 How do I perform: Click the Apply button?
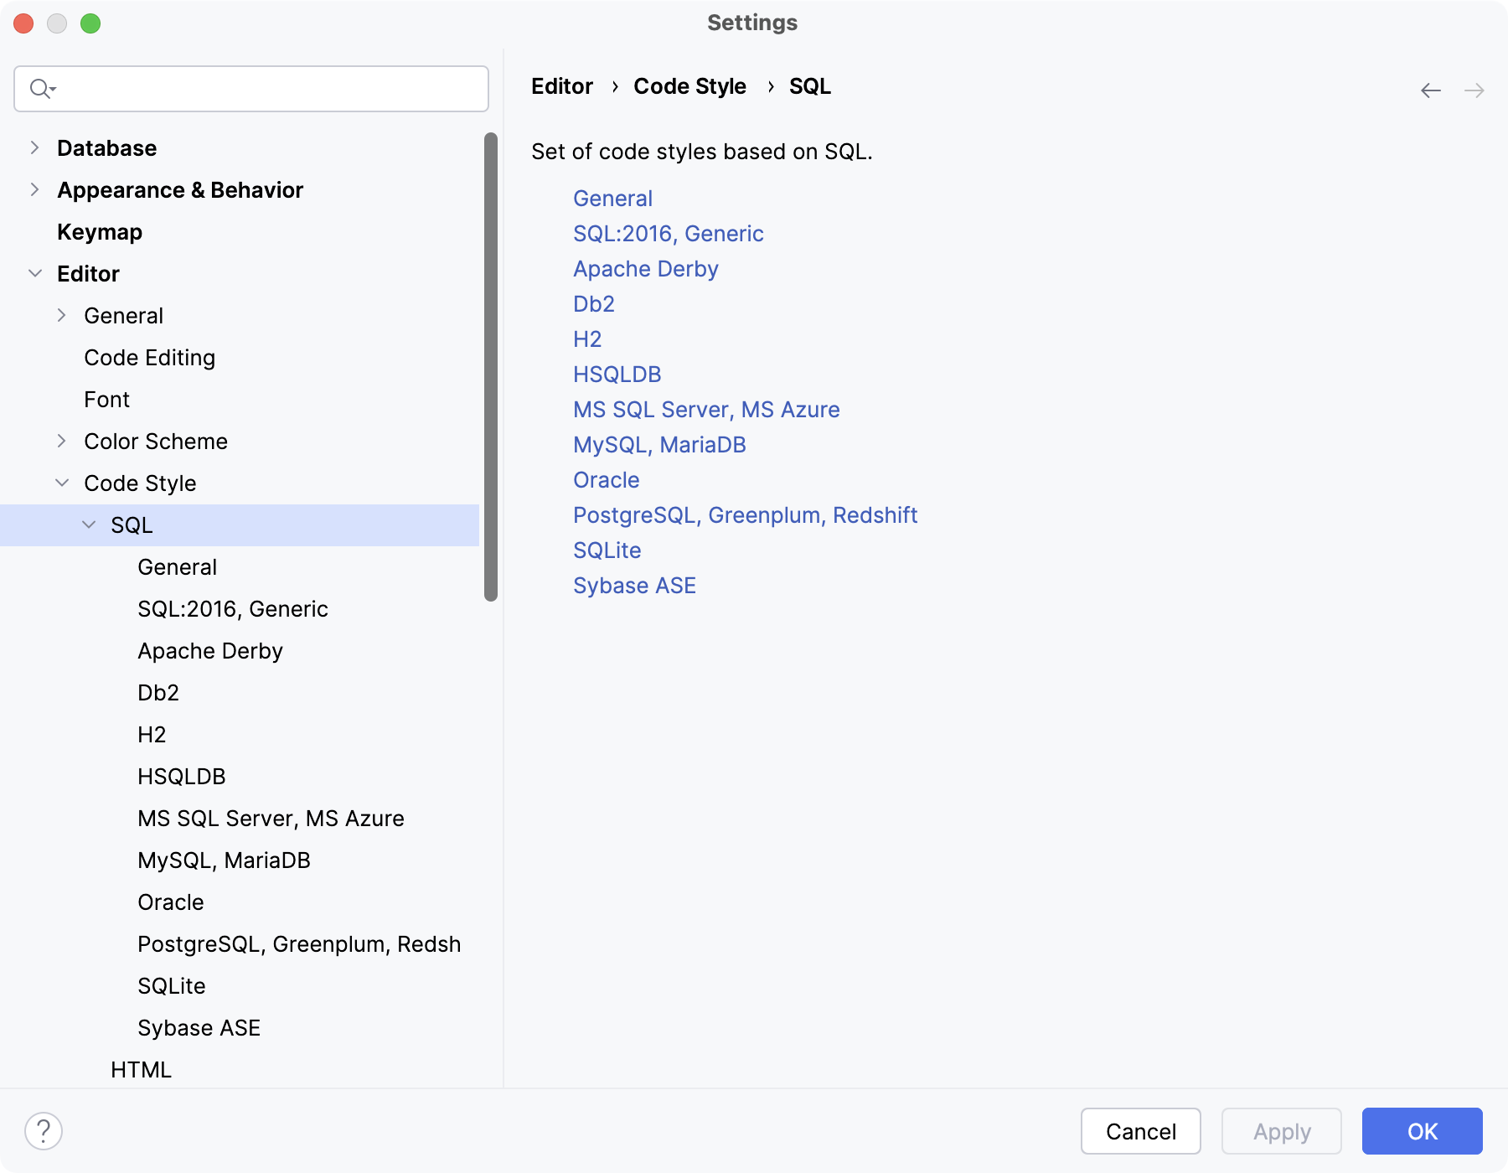[x=1281, y=1131]
